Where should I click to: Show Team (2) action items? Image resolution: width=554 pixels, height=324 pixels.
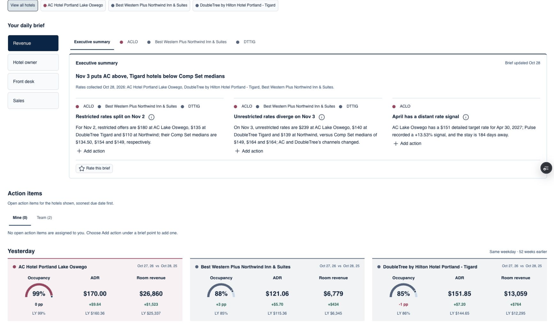pos(44,218)
